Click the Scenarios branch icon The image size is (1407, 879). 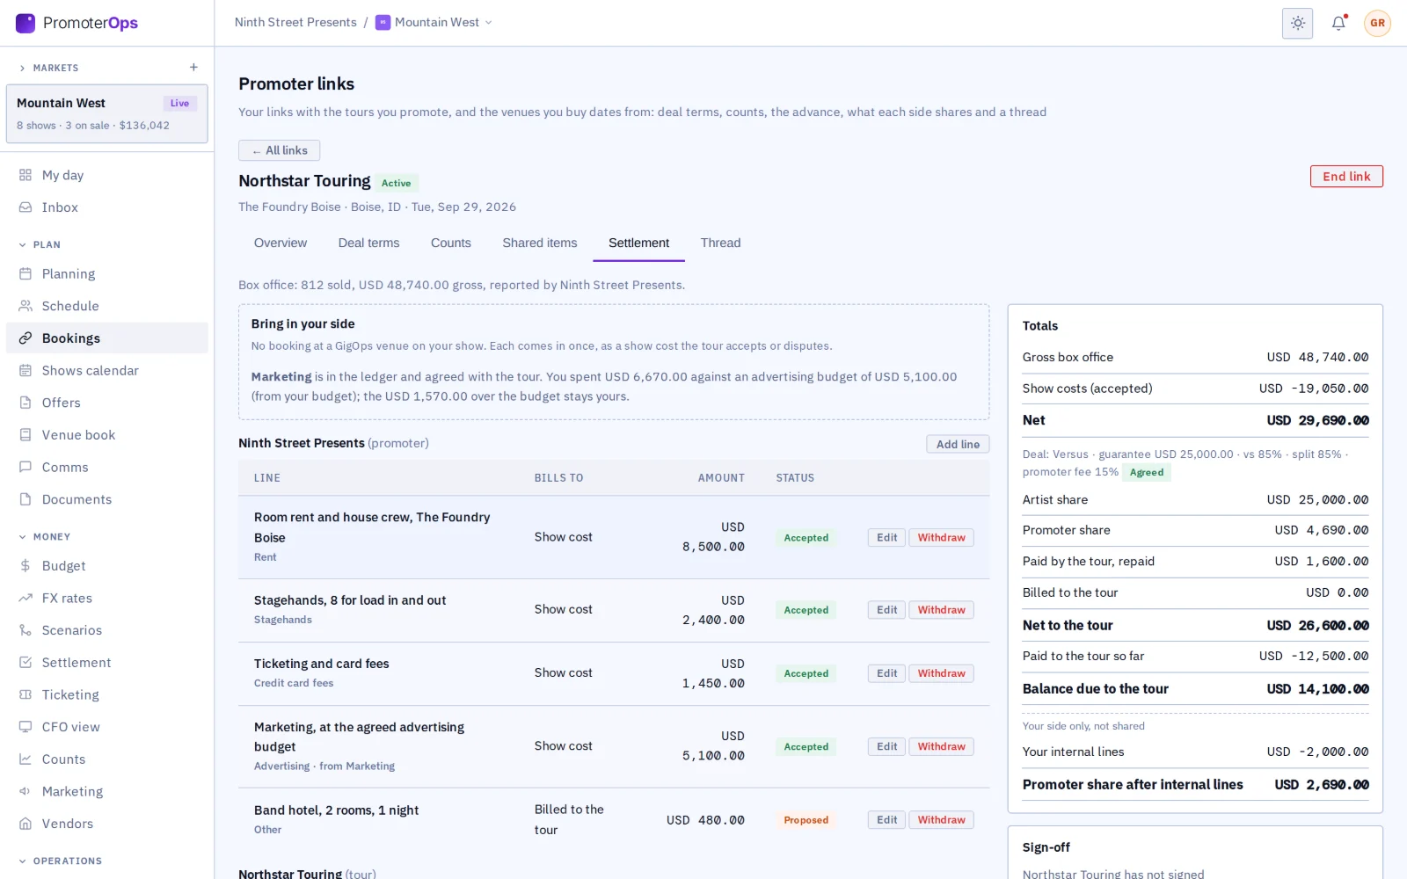pos(26,630)
